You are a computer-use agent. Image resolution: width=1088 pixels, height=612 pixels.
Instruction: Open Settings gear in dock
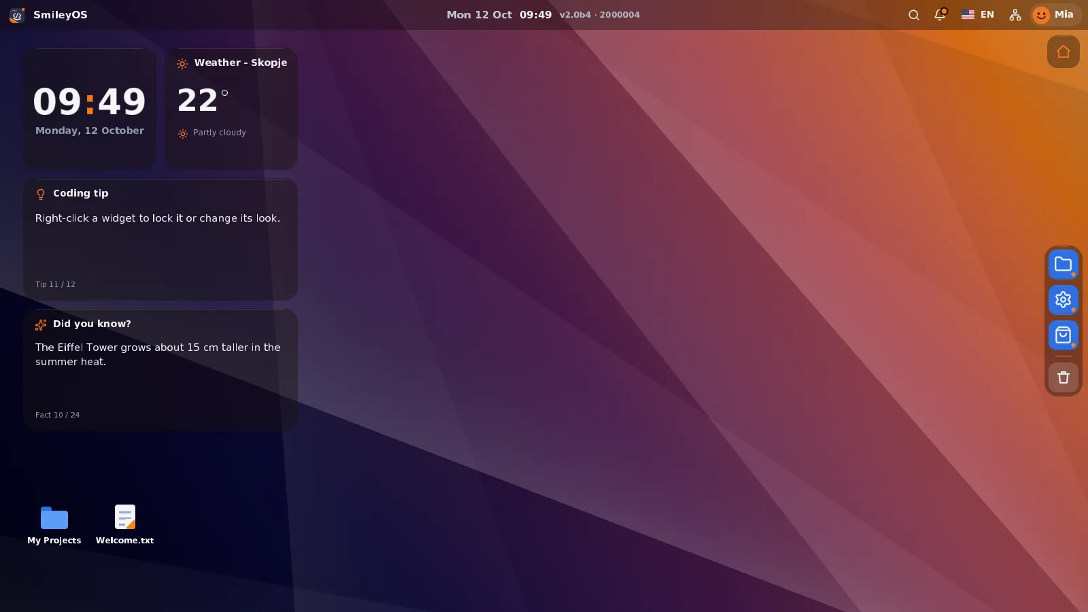click(x=1064, y=300)
